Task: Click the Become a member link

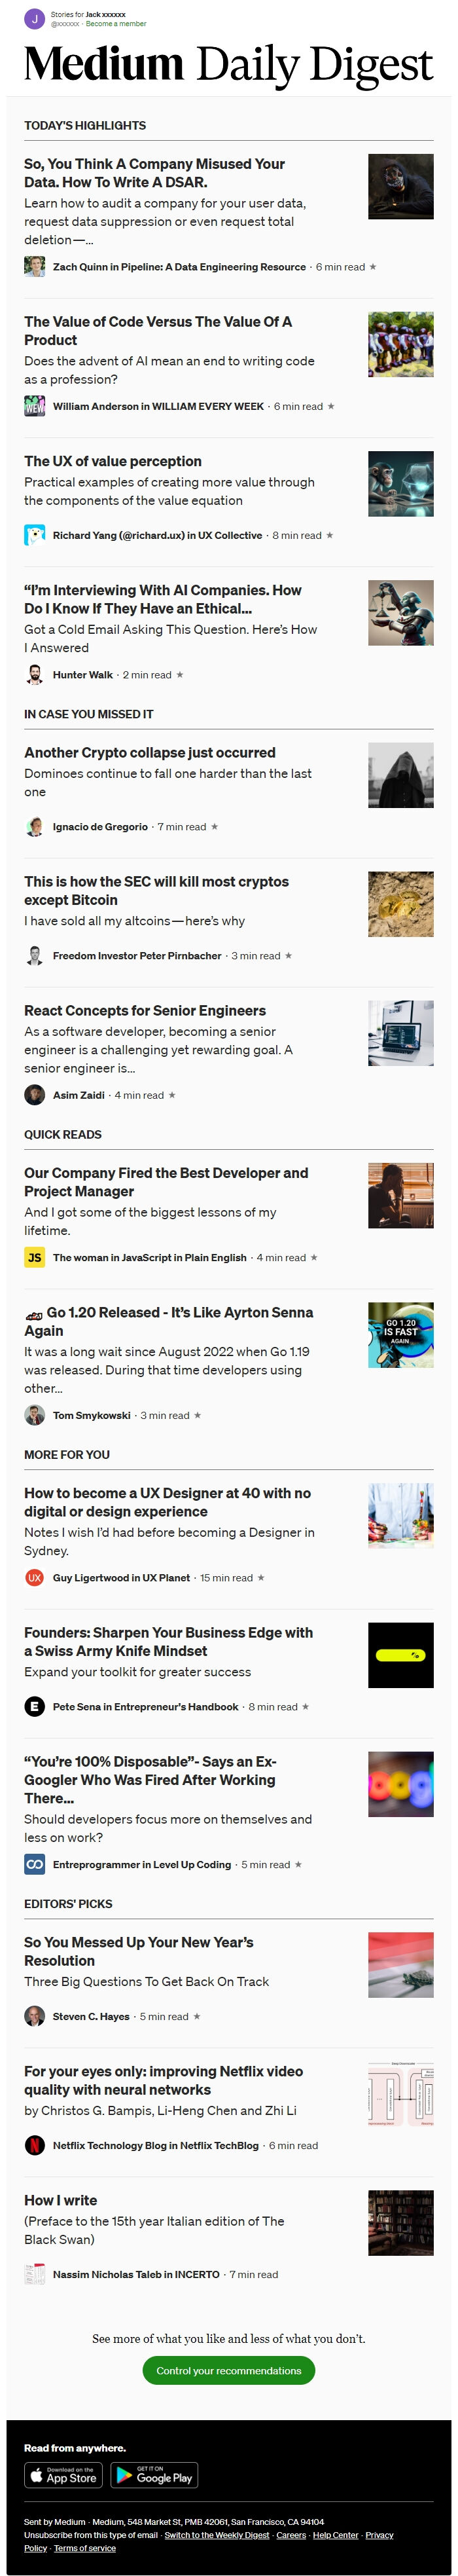Action: pyautogui.click(x=116, y=24)
